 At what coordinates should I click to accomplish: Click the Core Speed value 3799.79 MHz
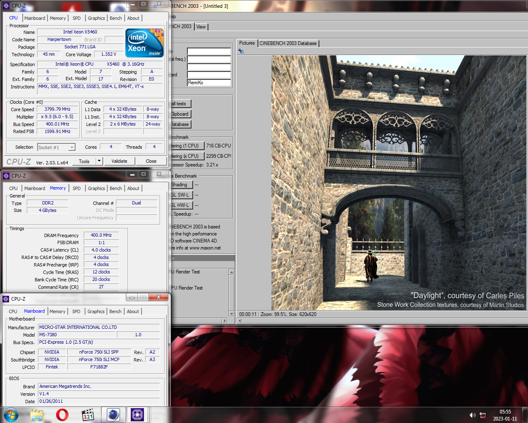[57, 109]
